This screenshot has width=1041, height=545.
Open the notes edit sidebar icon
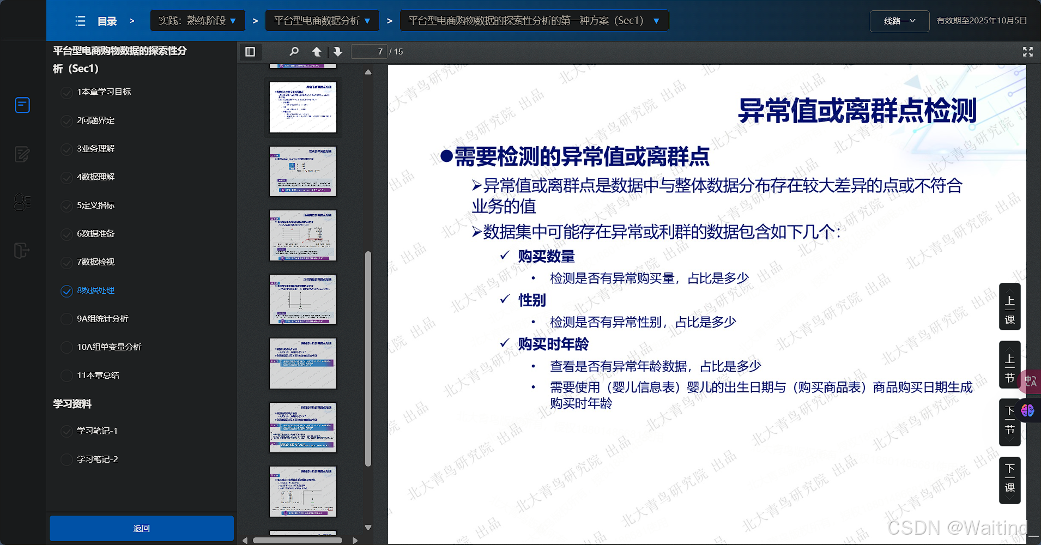(22, 154)
